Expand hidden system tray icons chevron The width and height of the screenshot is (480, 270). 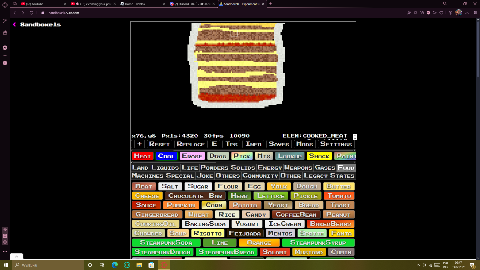click(x=418, y=265)
